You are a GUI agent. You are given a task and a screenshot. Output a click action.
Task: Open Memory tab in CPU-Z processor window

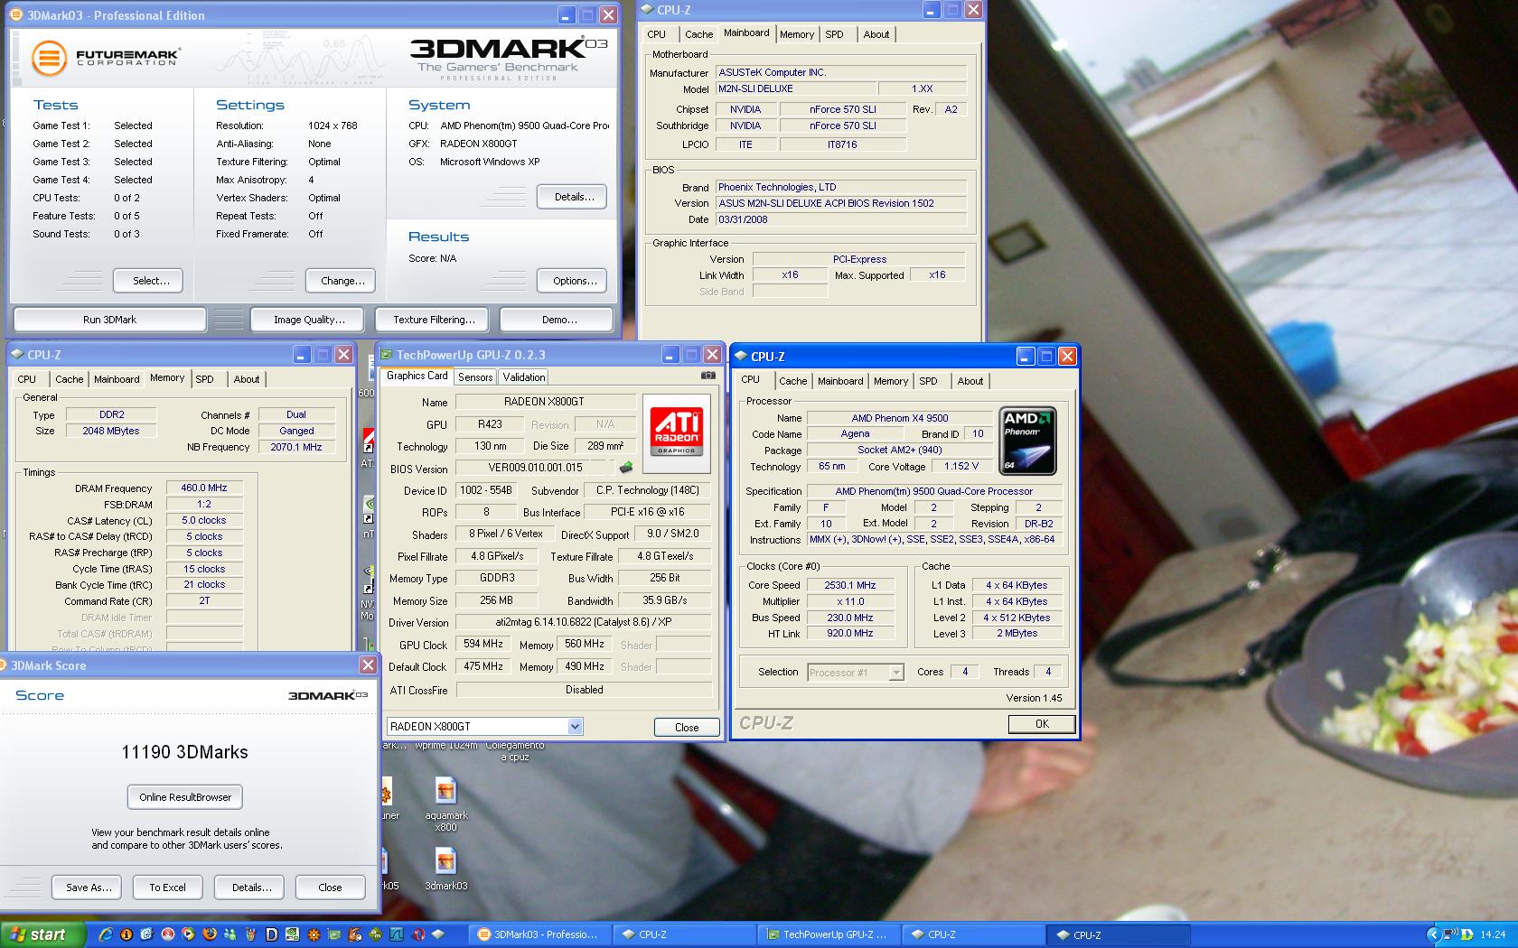click(891, 381)
